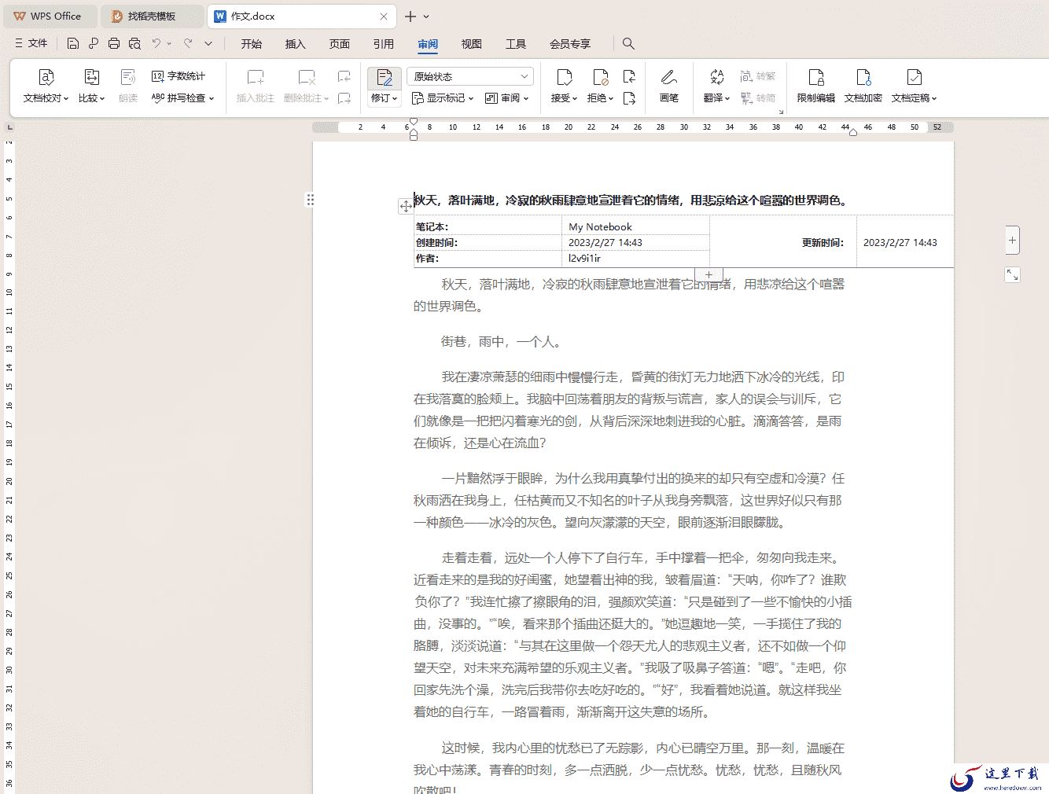Click the My Notebook table cell
The width and height of the screenshot is (1049, 794).
coord(635,226)
